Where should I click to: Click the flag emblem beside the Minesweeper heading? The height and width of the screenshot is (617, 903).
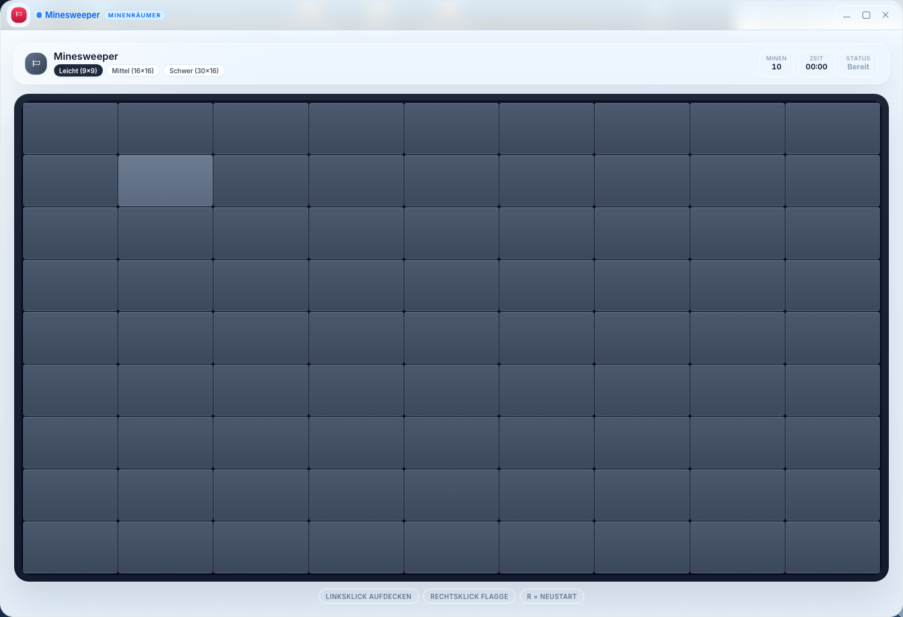(36, 63)
